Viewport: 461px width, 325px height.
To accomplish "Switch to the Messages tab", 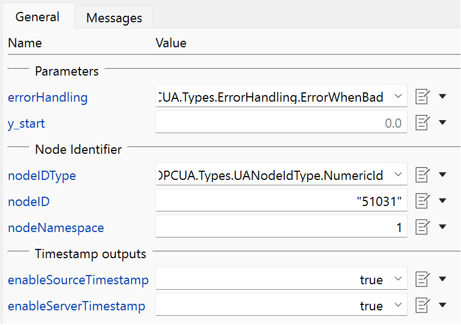I will (114, 17).
